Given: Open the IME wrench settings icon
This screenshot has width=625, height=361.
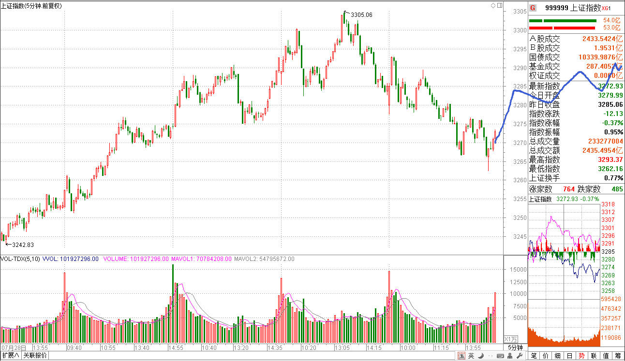Looking at the screenshot, I should click(x=520, y=356).
